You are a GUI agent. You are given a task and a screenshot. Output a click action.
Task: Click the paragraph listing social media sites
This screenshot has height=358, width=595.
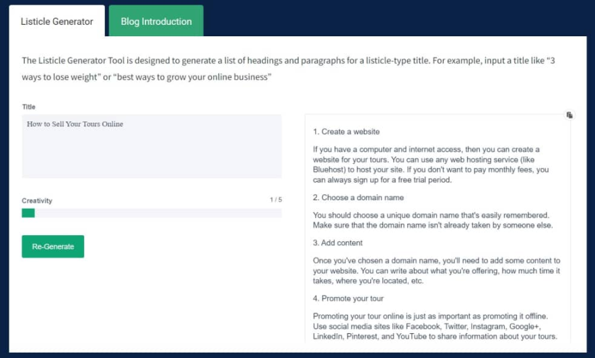coord(435,326)
